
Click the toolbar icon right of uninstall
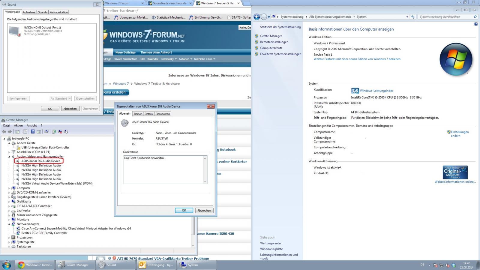pos(66,131)
